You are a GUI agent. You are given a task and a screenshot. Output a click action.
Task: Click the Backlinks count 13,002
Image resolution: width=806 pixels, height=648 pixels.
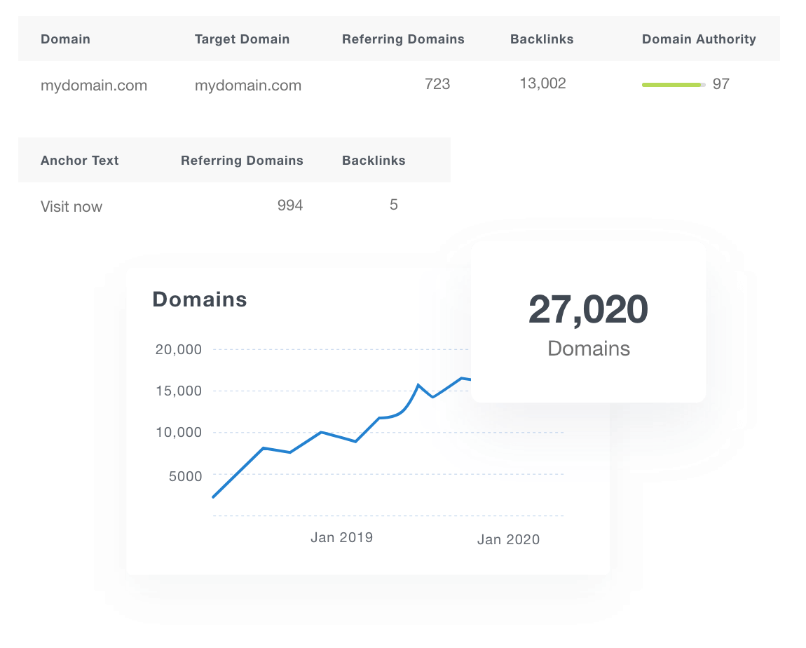(x=542, y=83)
